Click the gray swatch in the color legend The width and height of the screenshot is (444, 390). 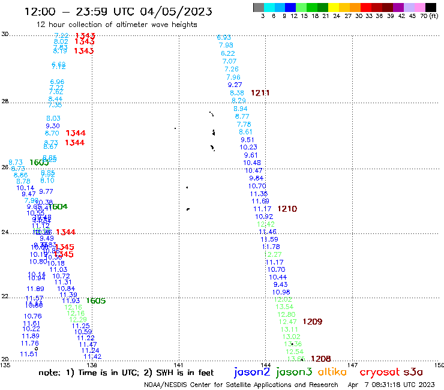click(259, 7)
